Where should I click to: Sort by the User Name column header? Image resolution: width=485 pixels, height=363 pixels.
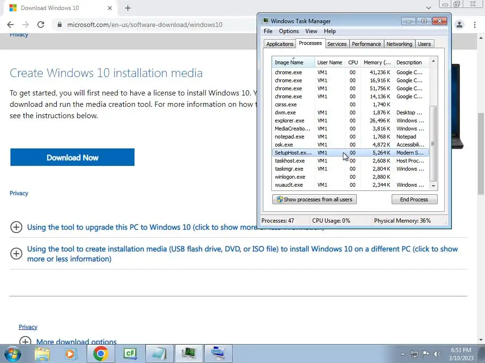330,62
